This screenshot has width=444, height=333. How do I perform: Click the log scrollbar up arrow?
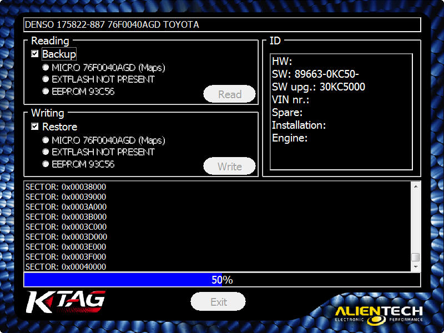(x=415, y=186)
